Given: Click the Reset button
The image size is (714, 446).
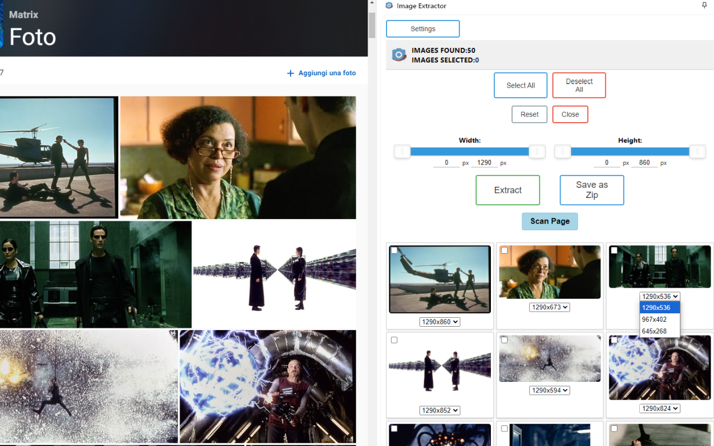Looking at the screenshot, I should tap(529, 114).
